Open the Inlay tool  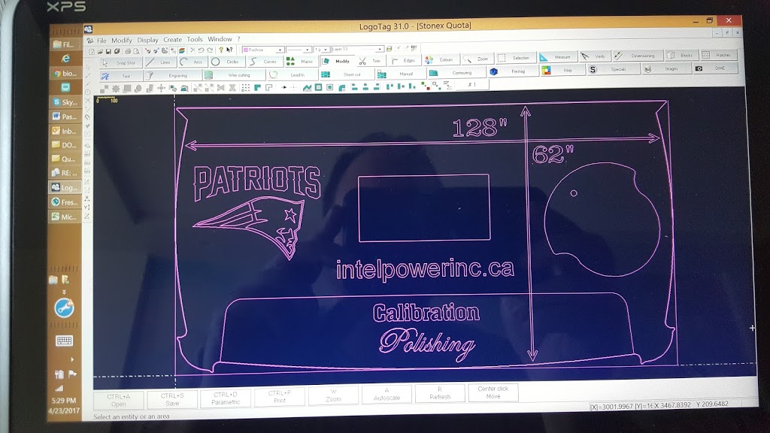[x=562, y=70]
